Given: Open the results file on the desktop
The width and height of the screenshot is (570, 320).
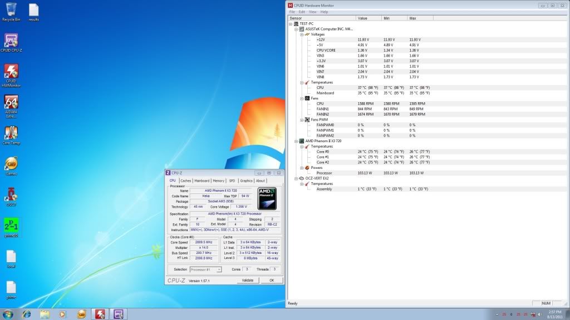Looking at the screenshot, I should (x=33, y=12).
